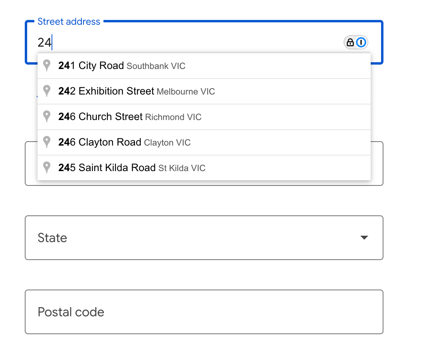This screenshot has width=429, height=339.
Task: Focus the Postal code field
Action: (x=204, y=312)
